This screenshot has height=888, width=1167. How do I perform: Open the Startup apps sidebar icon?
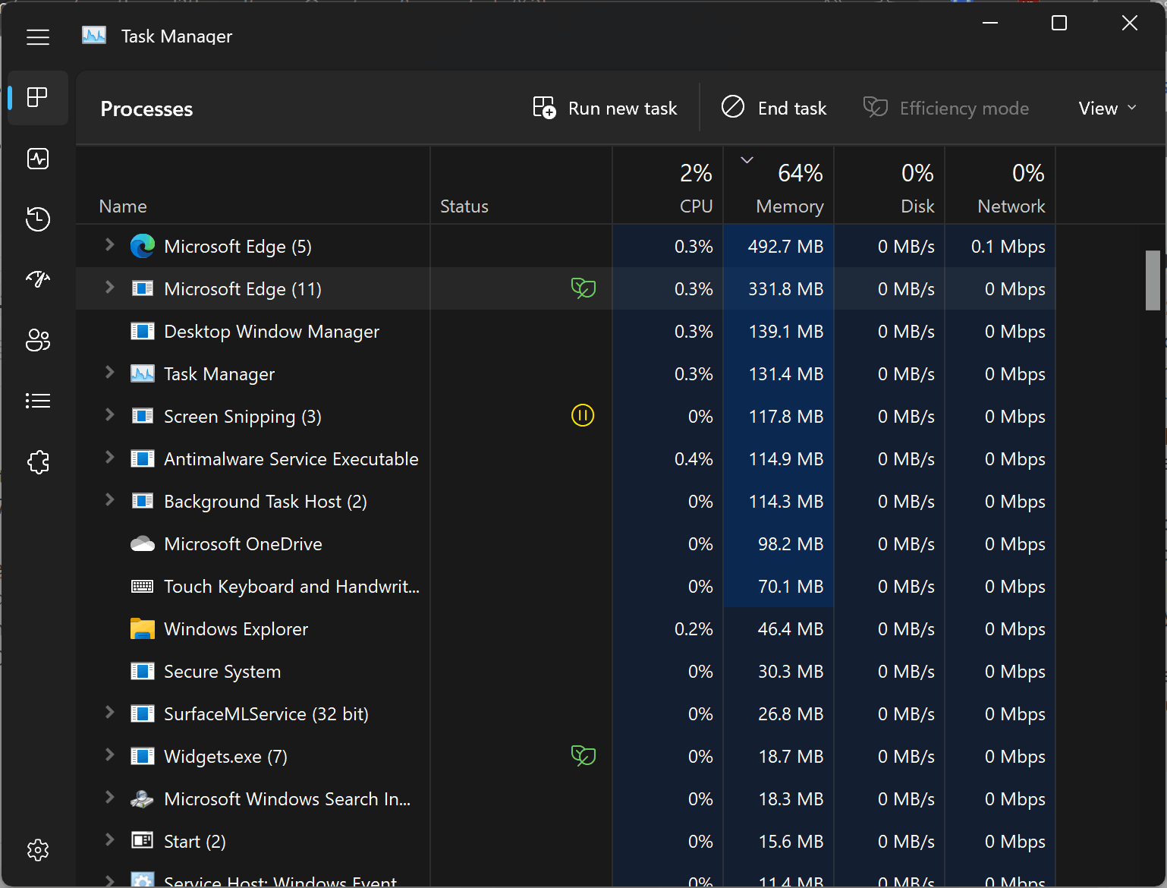click(x=38, y=279)
